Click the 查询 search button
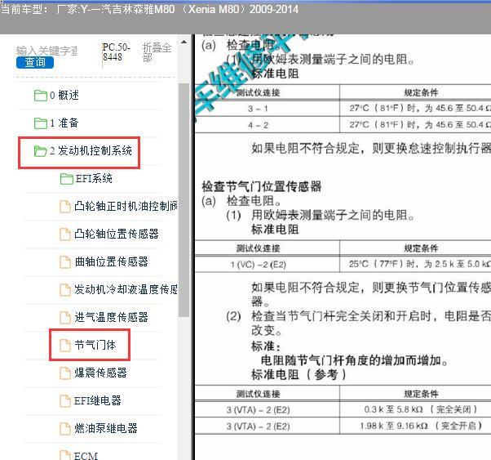 pos(35,62)
